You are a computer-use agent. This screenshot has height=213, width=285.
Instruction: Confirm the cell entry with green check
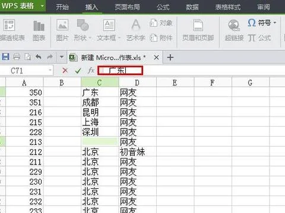(x=78, y=70)
